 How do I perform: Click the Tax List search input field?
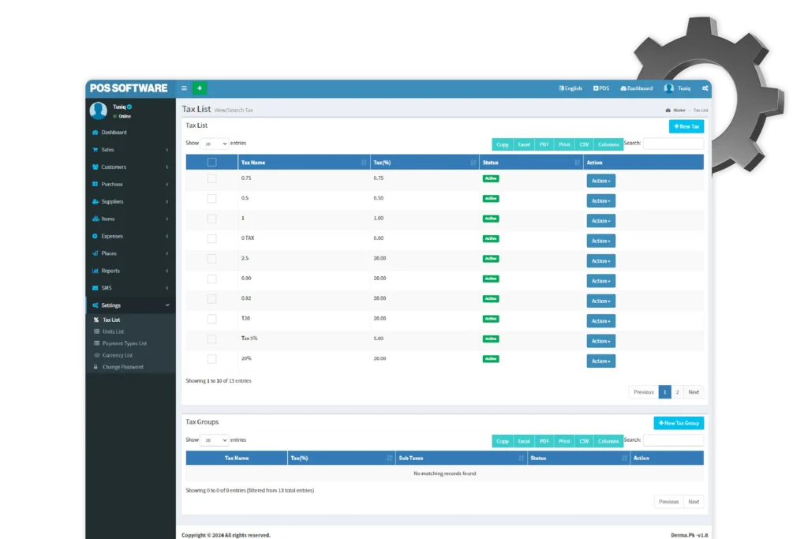[x=673, y=144]
